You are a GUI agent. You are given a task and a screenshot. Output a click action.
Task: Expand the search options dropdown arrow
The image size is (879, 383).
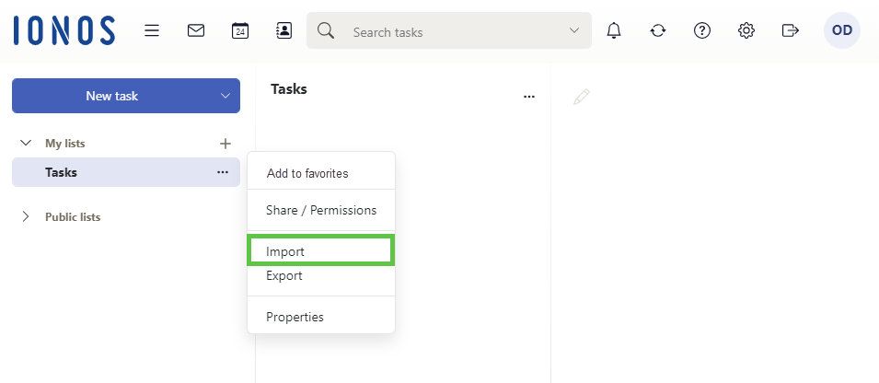pyautogui.click(x=574, y=30)
